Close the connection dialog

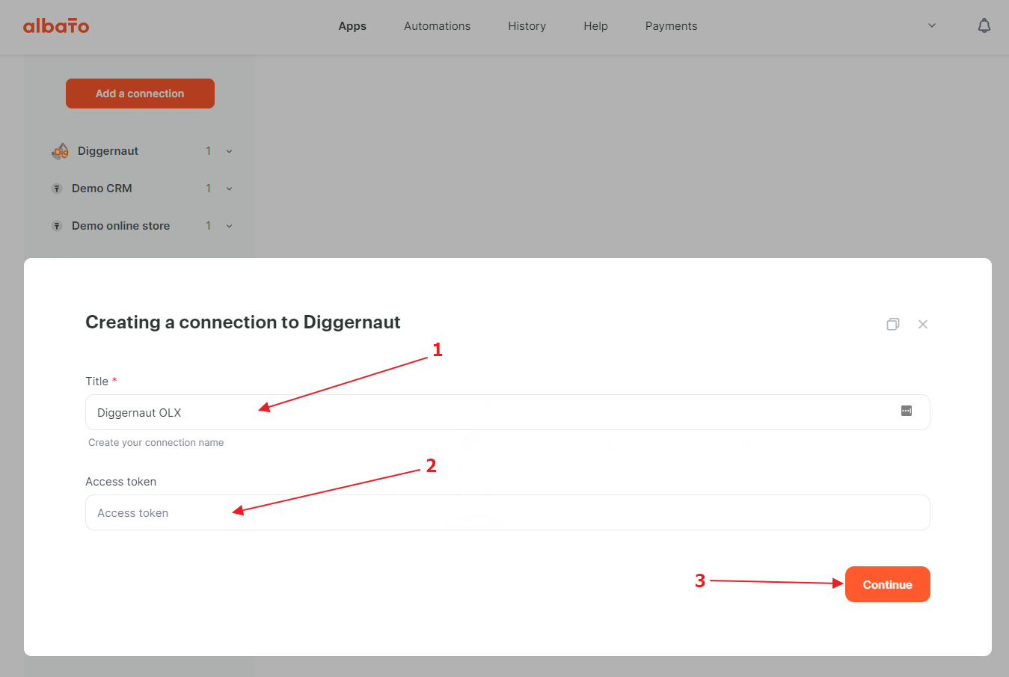[923, 324]
